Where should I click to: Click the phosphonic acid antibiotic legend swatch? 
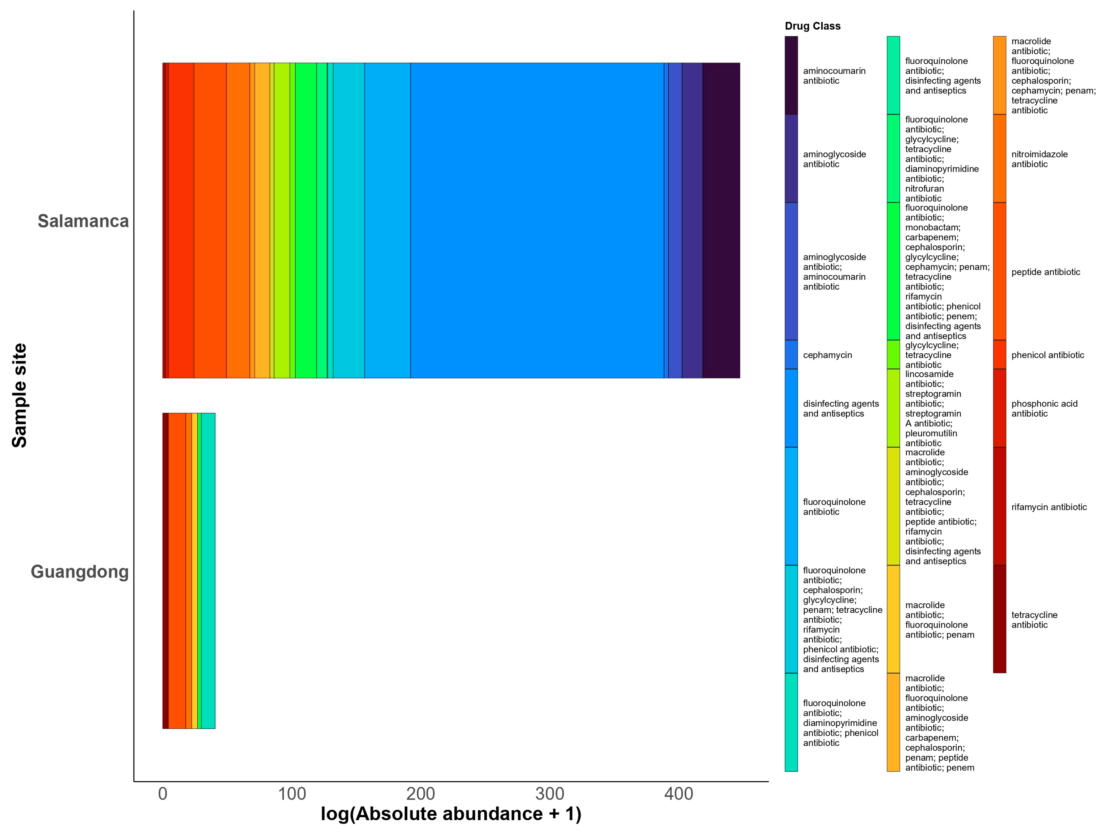pyautogui.click(x=999, y=408)
